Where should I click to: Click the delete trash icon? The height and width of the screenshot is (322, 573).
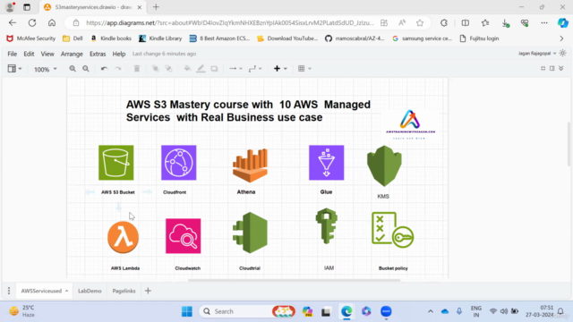pos(137,69)
